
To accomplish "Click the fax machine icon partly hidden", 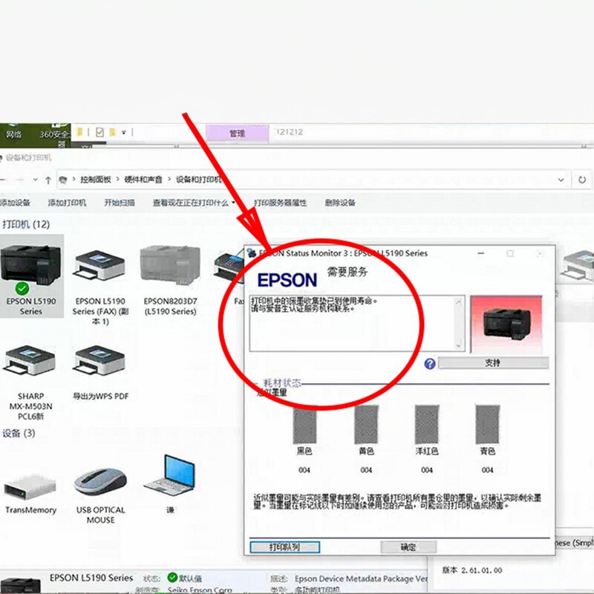I will 229,267.
